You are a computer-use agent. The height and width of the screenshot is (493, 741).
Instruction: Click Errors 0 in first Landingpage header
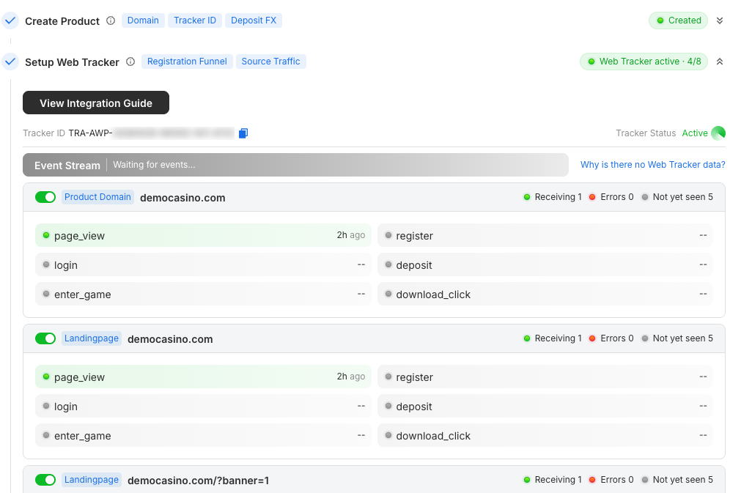tap(611, 338)
